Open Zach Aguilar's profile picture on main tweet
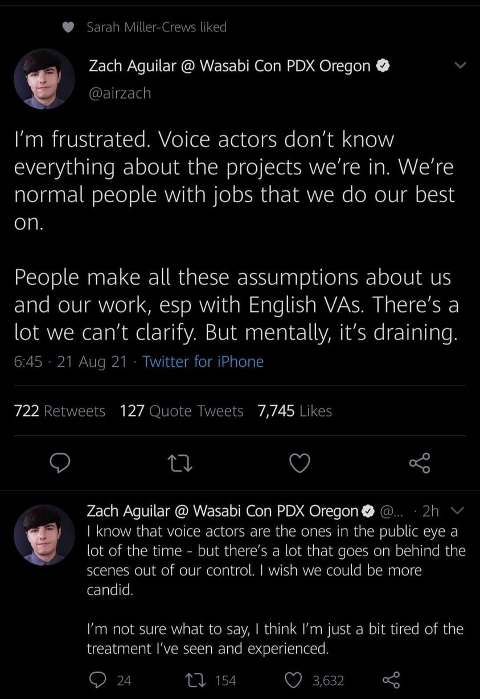 point(44,79)
